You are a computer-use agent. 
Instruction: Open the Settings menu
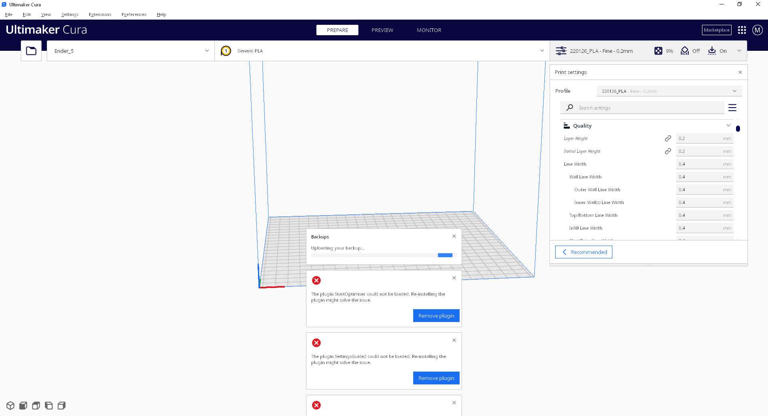point(70,14)
